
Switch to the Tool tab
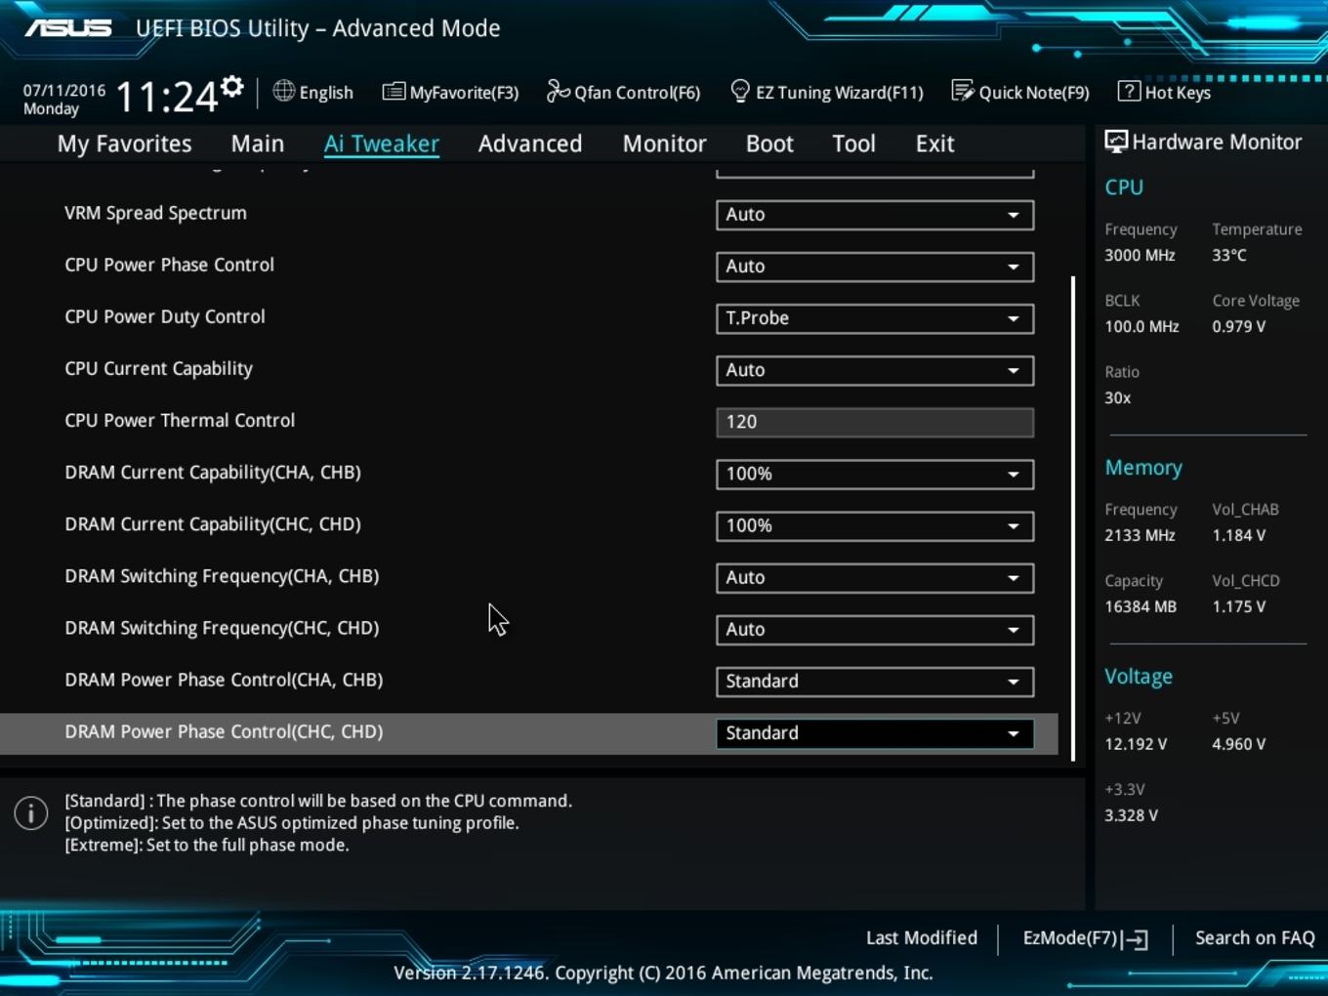[853, 144]
